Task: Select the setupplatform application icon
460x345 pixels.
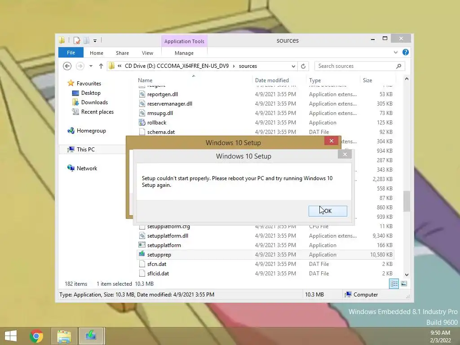Action: [x=142, y=245]
